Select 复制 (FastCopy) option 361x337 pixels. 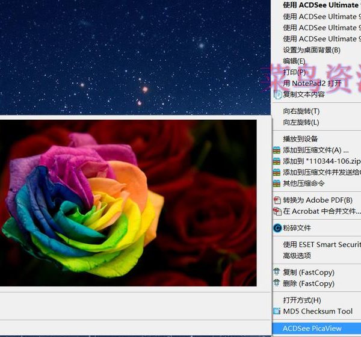tap(308, 273)
